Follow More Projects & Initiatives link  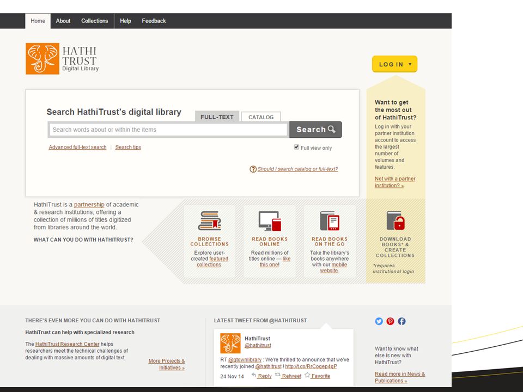(x=167, y=364)
